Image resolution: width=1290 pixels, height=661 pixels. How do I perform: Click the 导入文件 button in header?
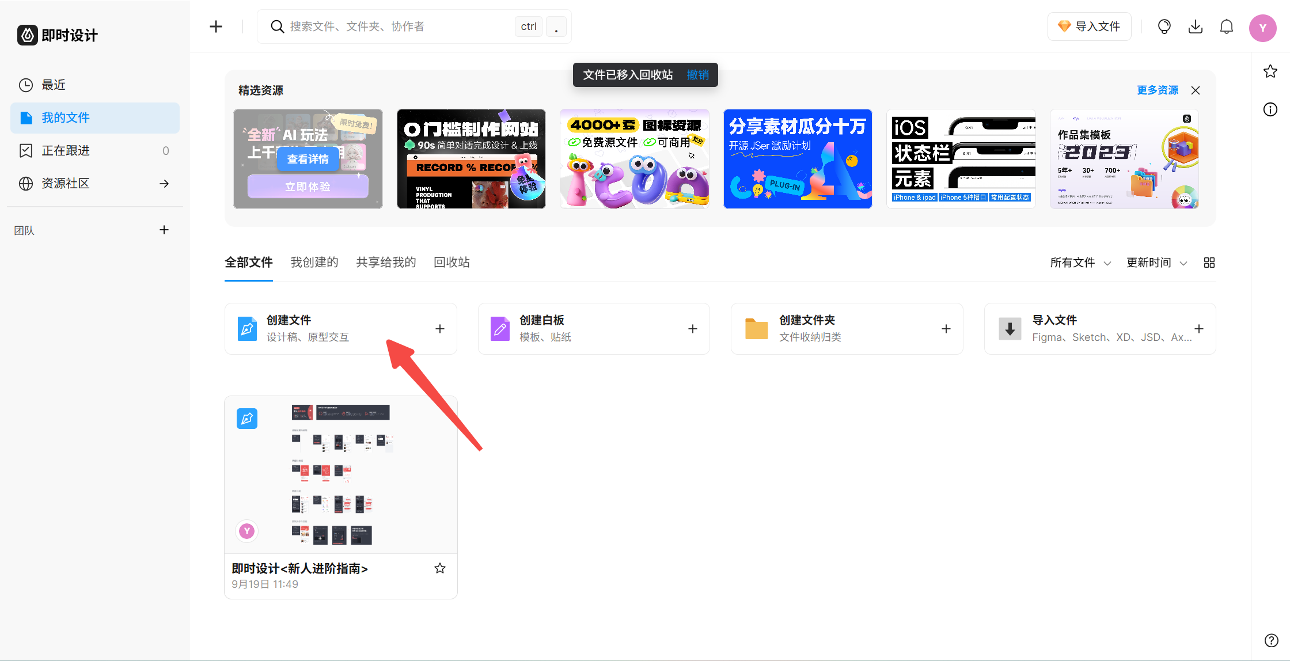click(1090, 26)
